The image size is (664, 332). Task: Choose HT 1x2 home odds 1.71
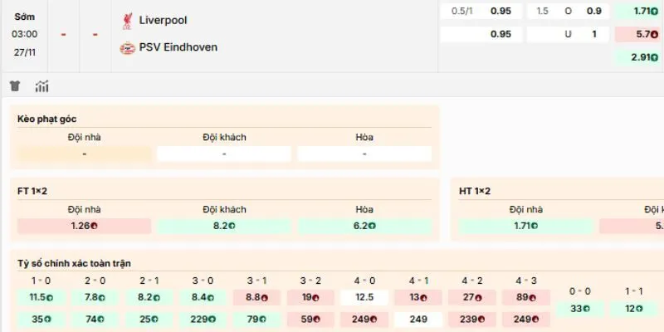pyautogui.click(x=526, y=226)
